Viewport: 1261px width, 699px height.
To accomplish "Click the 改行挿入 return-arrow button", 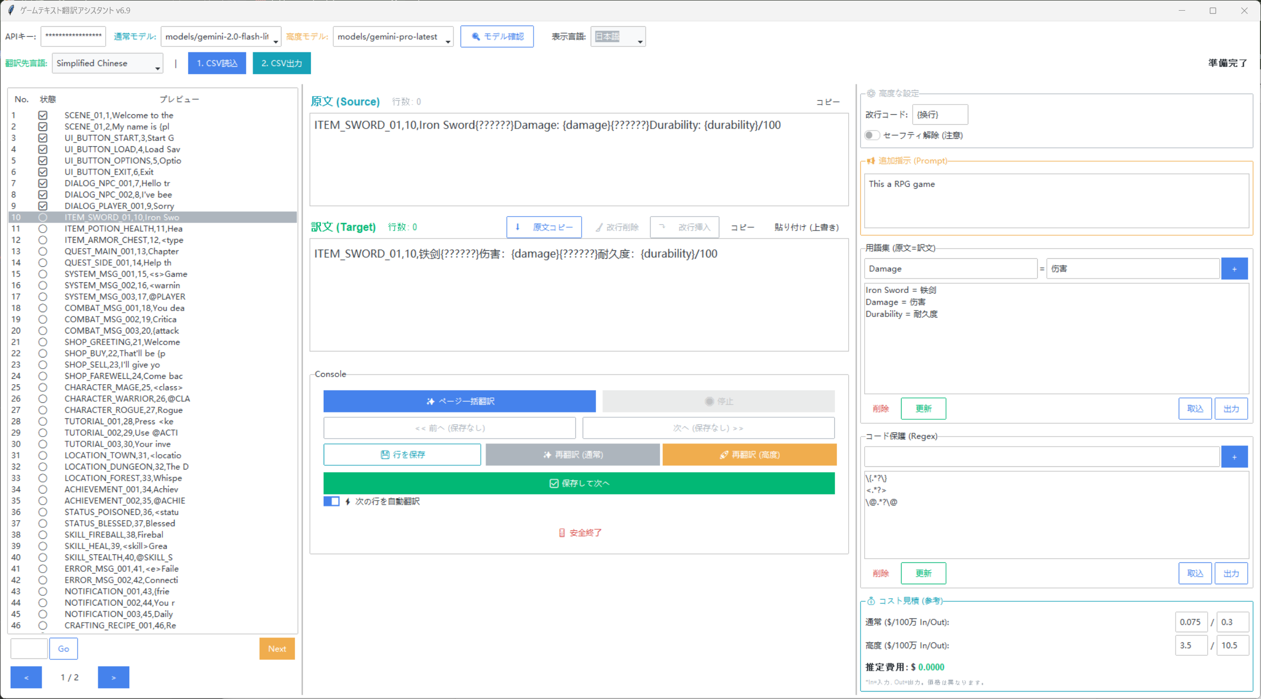I will [685, 227].
